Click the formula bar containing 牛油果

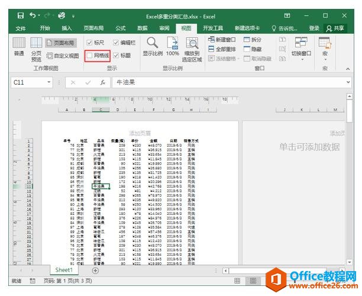(x=228, y=82)
